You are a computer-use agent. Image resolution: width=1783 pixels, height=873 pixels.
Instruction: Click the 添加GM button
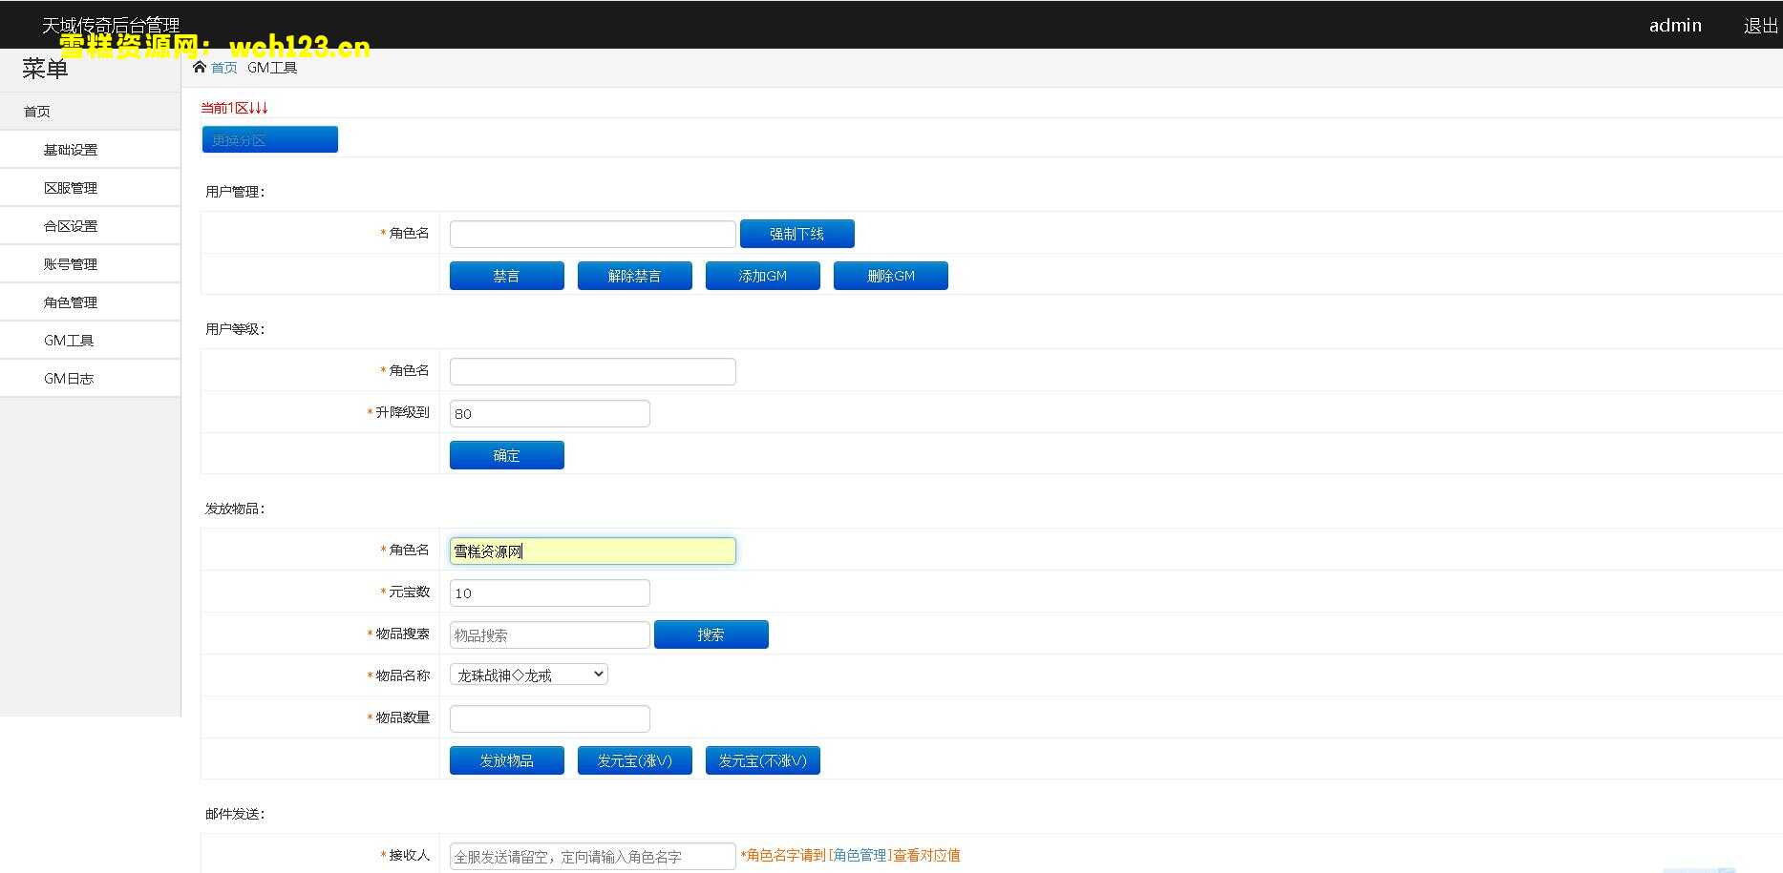point(762,276)
